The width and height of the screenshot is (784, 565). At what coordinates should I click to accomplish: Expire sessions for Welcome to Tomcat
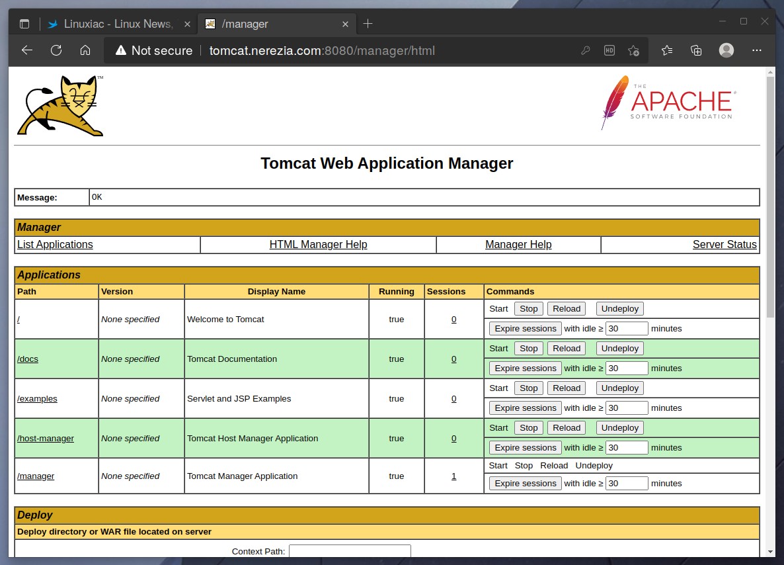(x=525, y=328)
